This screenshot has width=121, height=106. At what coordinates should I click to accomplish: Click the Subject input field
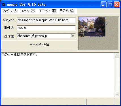[46, 20]
